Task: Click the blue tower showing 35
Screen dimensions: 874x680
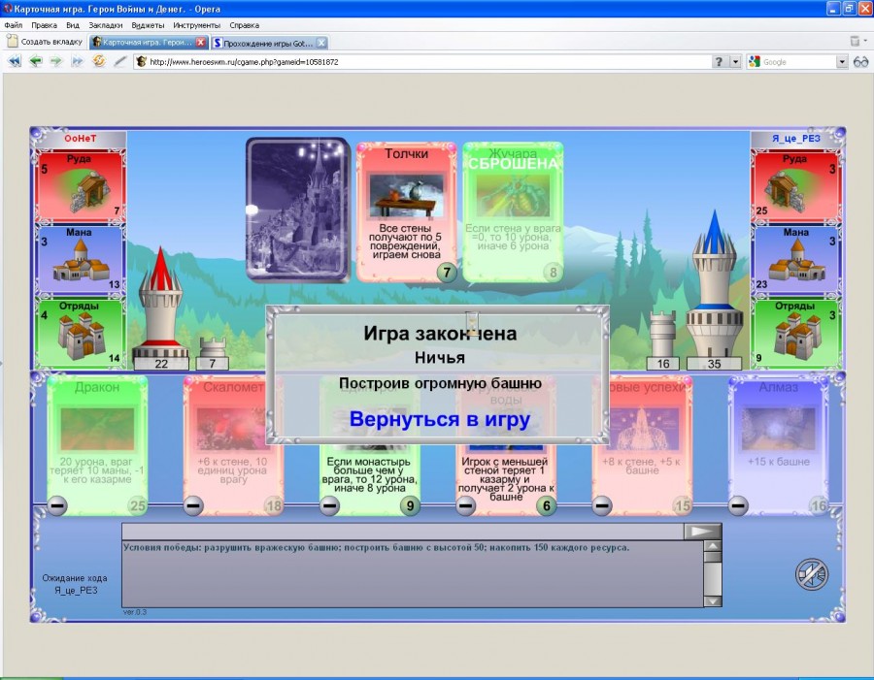Action: click(x=714, y=290)
